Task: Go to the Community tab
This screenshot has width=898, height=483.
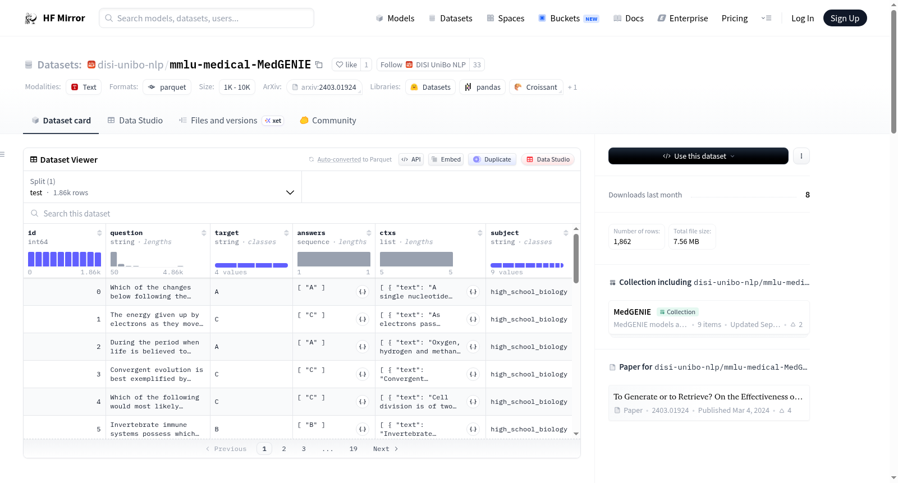Action: pyautogui.click(x=328, y=121)
